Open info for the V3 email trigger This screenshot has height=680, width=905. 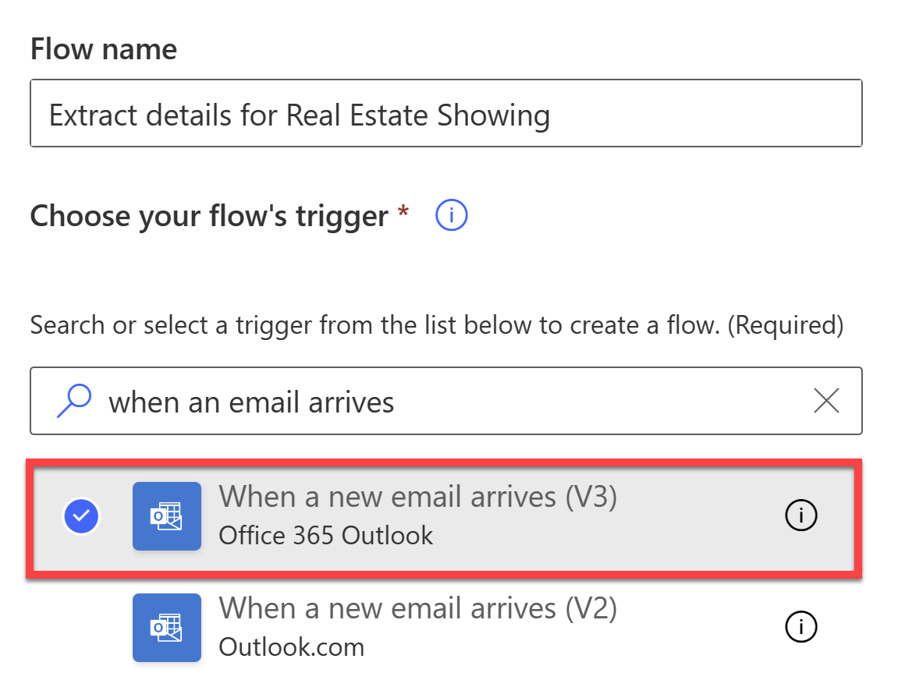801,515
